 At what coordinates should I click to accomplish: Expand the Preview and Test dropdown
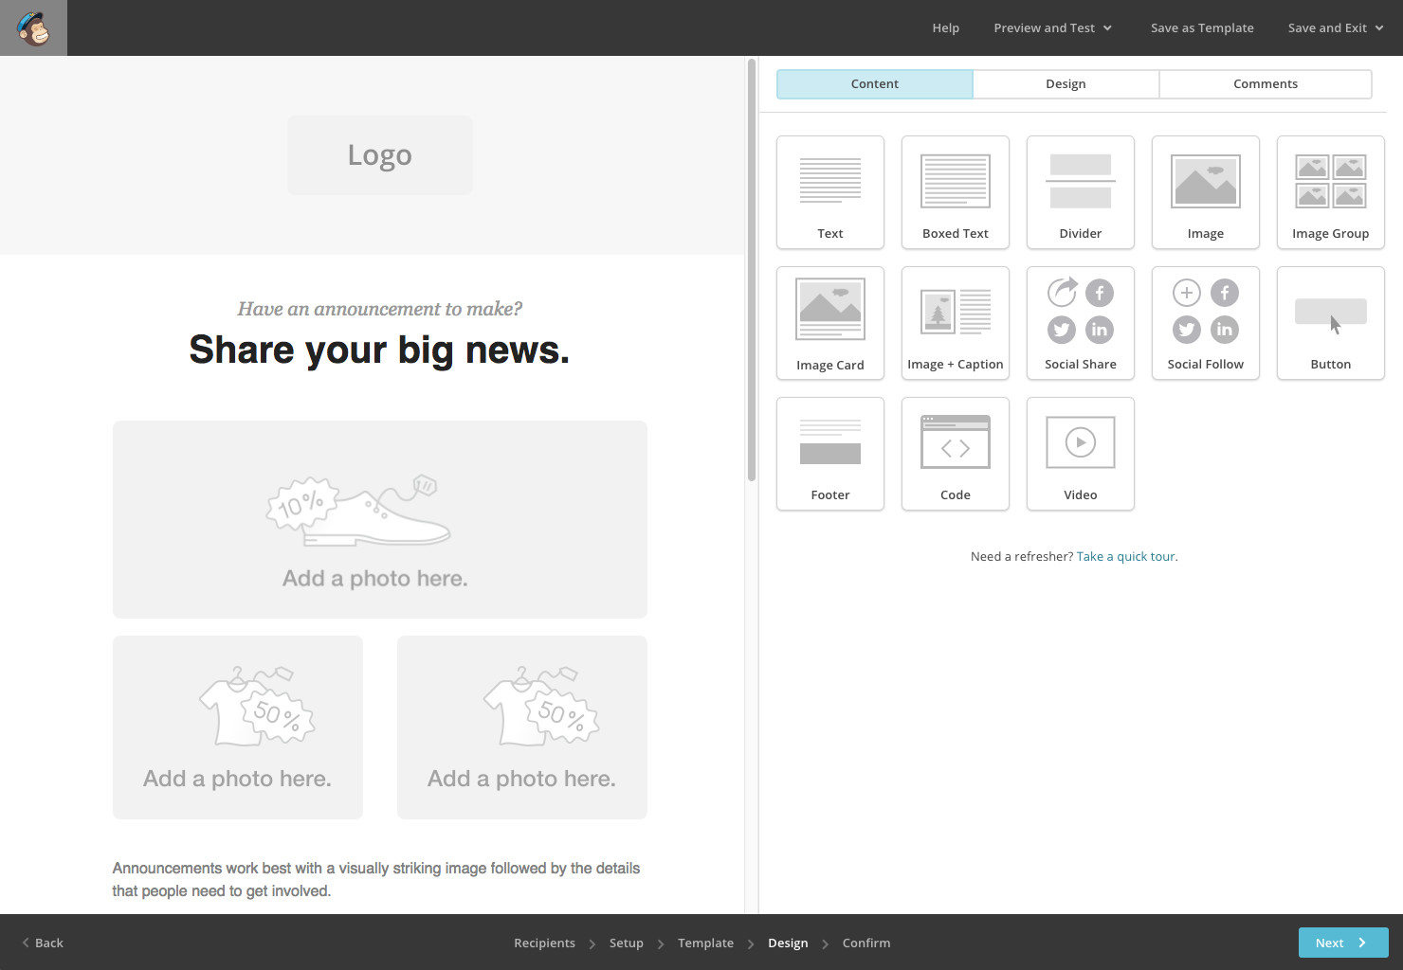pyautogui.click(x=1052, y=28)
